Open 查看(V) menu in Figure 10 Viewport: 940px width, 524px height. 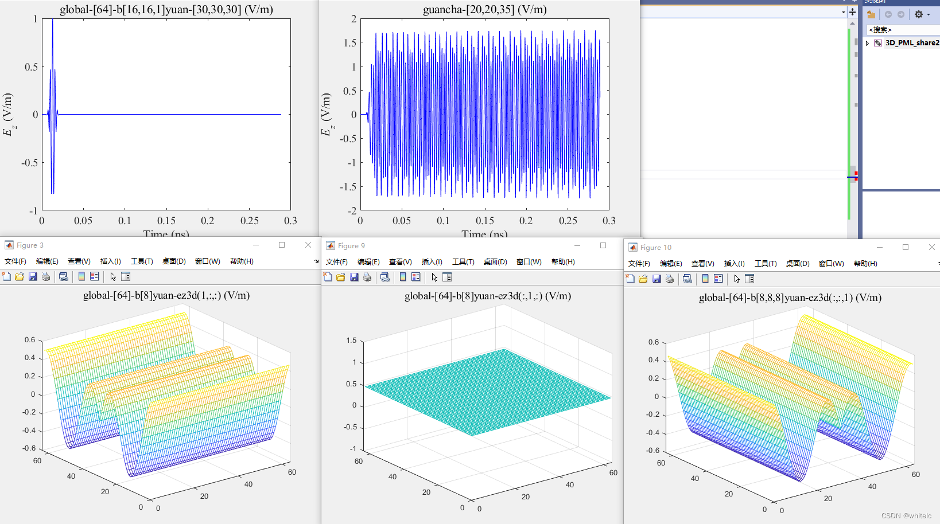point(702,264)
